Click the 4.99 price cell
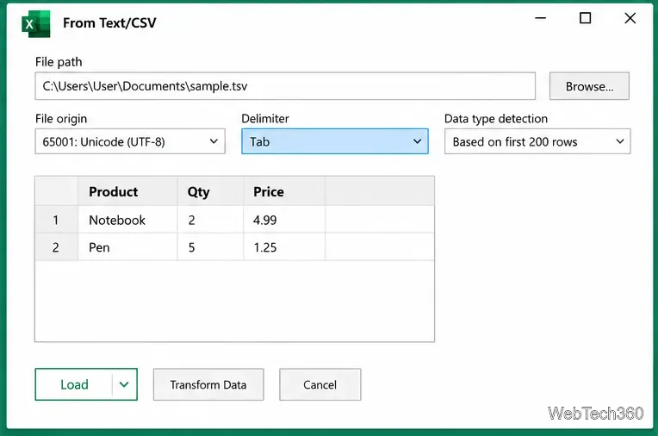 point(284,220)
